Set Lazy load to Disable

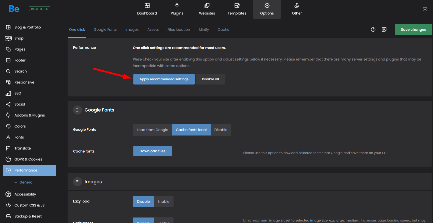143,201
